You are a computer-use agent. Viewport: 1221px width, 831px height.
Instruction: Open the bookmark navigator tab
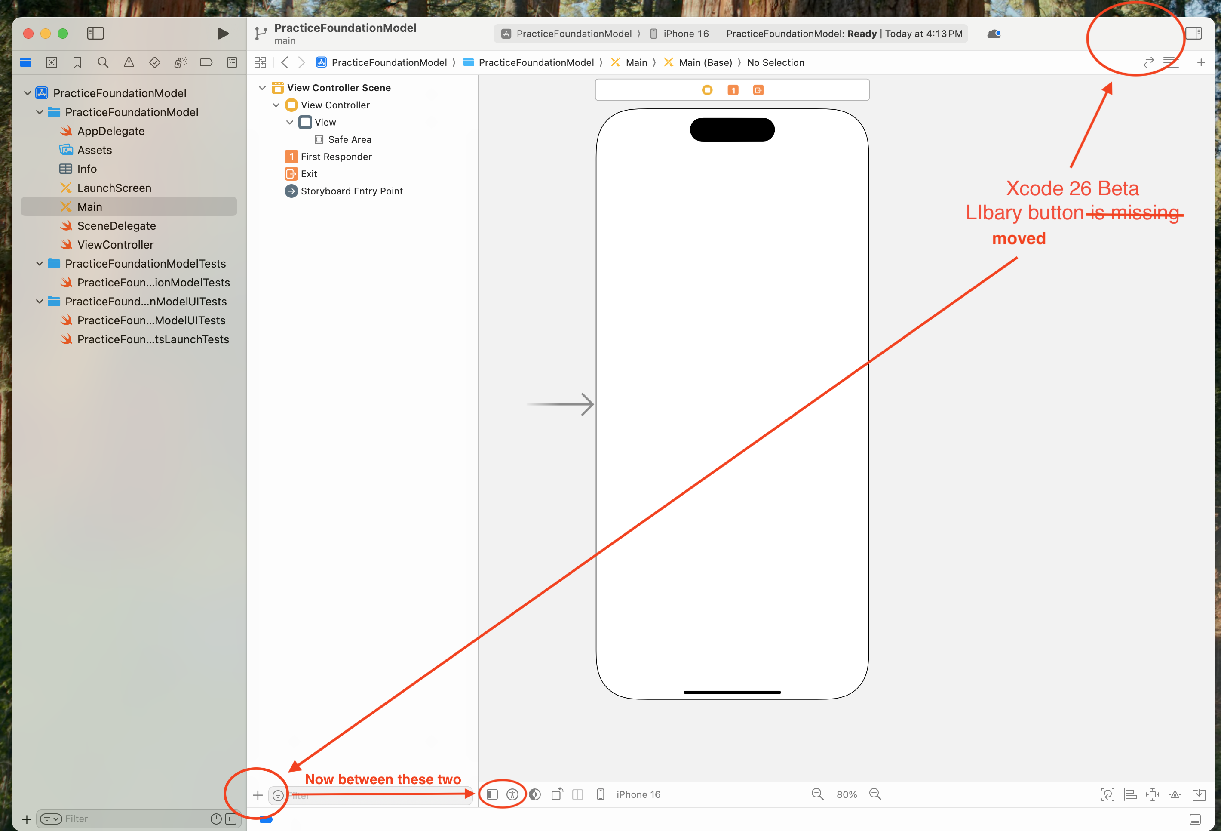77,62
